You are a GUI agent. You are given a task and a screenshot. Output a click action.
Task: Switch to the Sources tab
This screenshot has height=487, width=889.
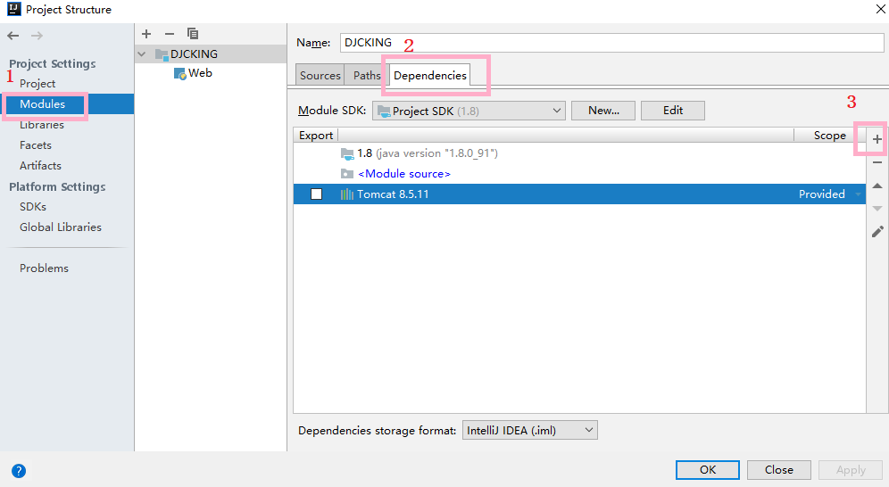(x=320, y=75)
